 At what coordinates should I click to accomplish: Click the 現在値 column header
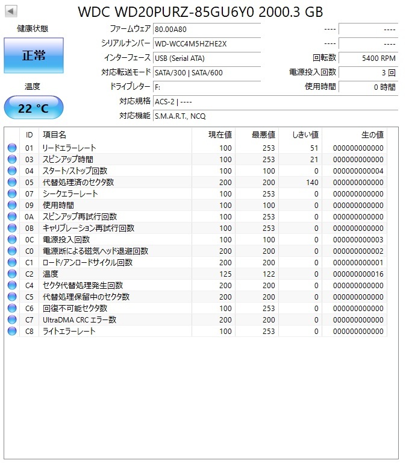pos(214,134)
